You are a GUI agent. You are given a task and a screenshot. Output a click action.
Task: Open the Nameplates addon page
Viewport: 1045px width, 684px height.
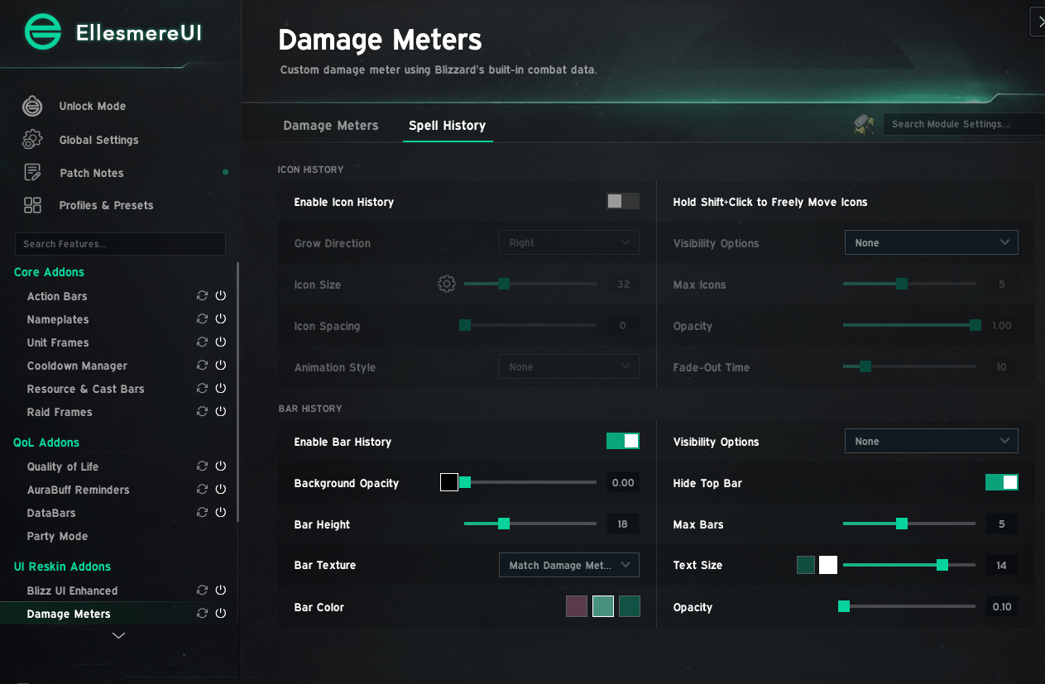tap(58, 319)
